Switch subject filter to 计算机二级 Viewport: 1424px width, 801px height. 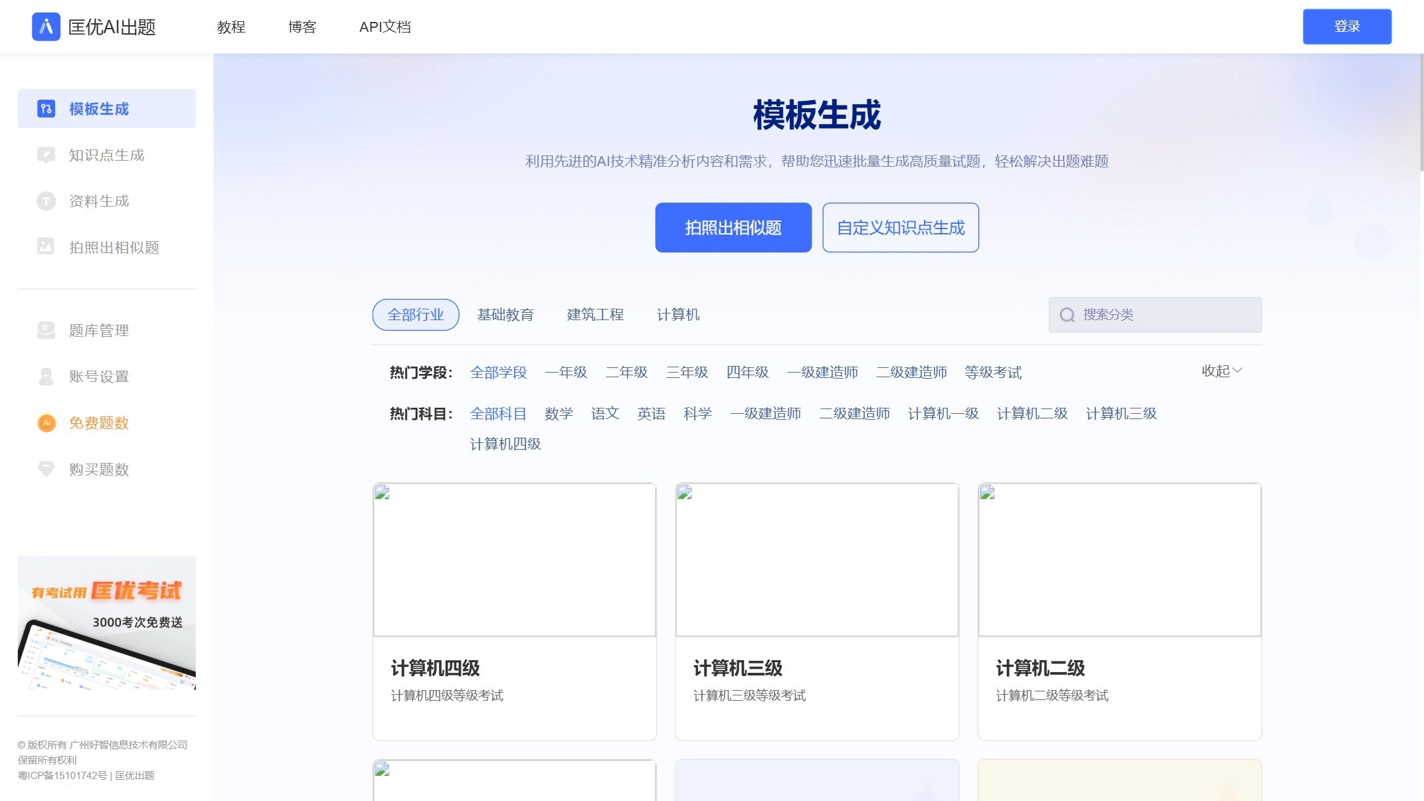click(1032, 413)
